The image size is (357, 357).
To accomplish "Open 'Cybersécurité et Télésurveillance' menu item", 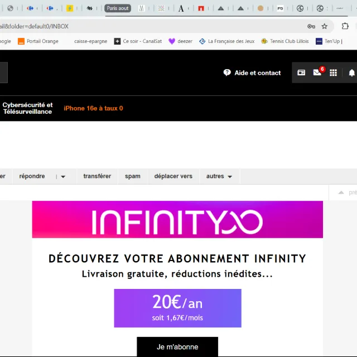I will point(27,108).
